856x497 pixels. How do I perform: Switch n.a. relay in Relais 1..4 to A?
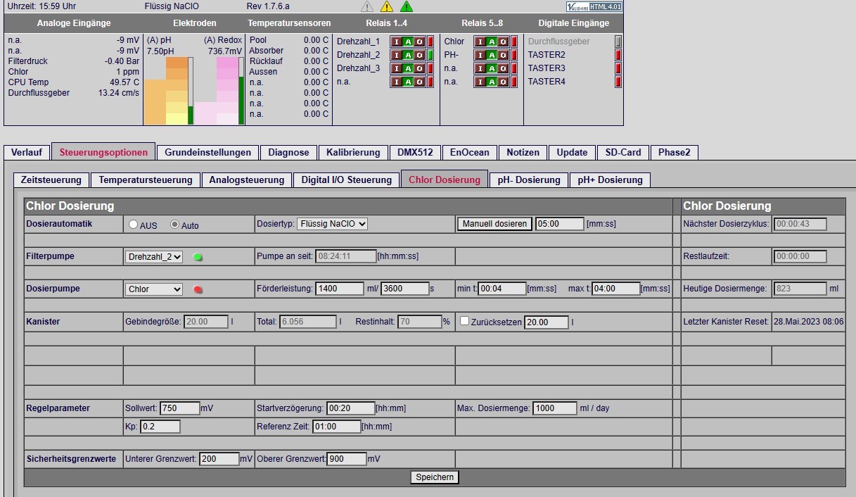(x=408, y=82)
